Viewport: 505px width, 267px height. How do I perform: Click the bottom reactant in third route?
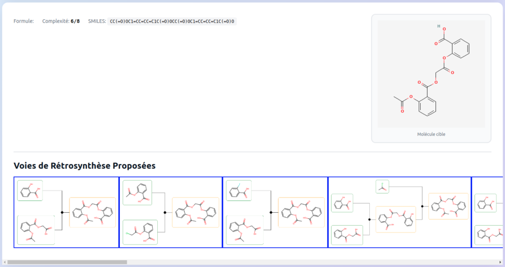[245, 230]
